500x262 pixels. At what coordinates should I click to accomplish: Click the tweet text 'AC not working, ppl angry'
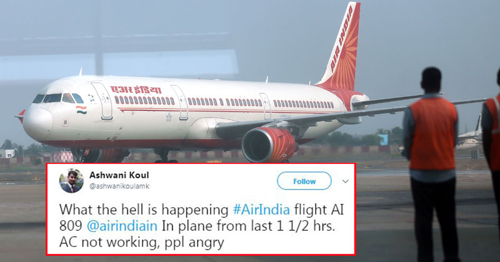pos(142,243)
